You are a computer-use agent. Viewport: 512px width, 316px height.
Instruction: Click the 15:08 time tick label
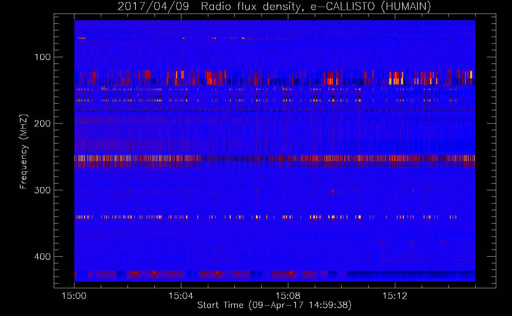288,296
